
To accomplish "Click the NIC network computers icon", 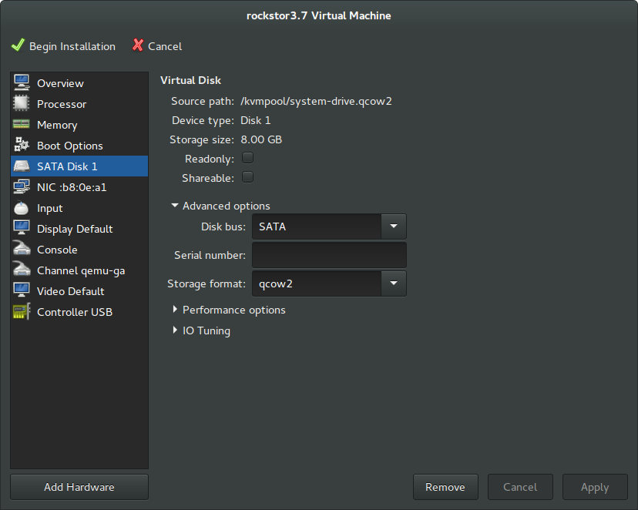I will [x=22, y=186].
